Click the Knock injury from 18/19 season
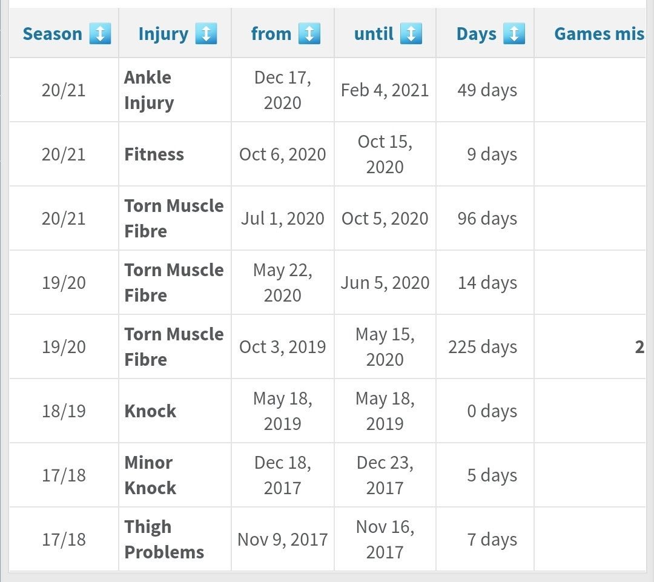 (x=150, y=411)
